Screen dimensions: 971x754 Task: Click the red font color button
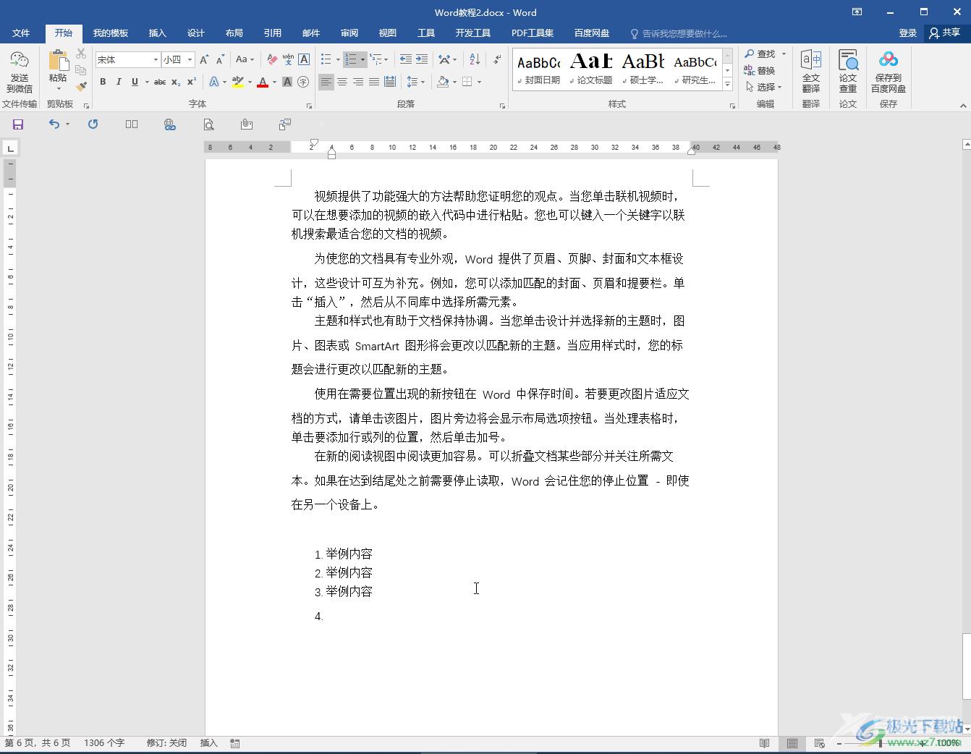(263, 82)
